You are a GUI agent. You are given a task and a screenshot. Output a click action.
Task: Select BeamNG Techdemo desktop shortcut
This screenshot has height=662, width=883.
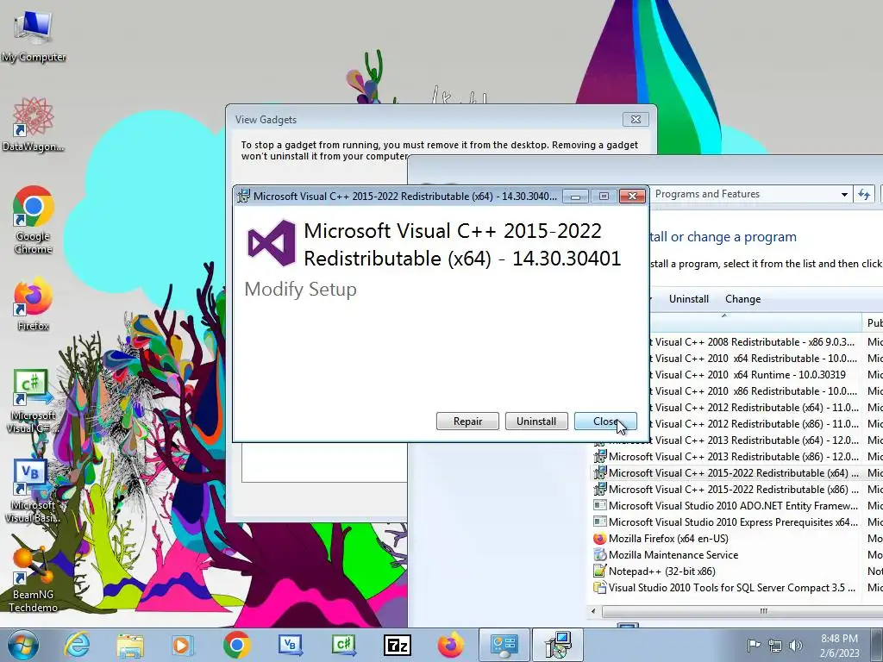[x=34, y=580]
